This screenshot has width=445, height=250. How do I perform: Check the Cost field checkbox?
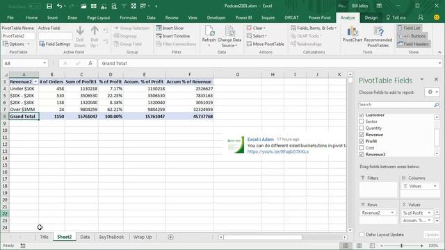[362, 148]
